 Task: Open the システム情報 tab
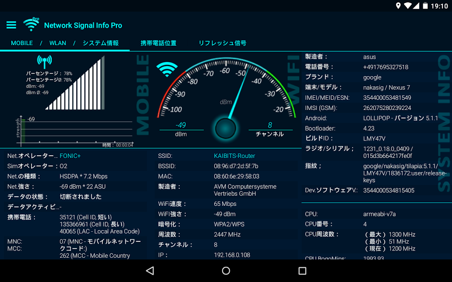(101, 43)
